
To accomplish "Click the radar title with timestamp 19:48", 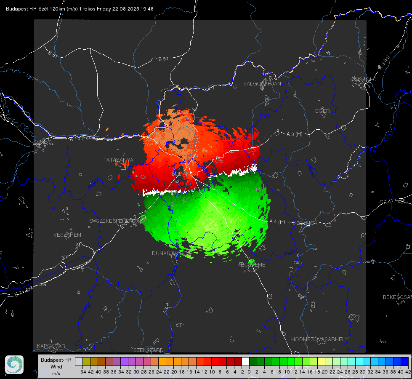I will coord(80,9).
